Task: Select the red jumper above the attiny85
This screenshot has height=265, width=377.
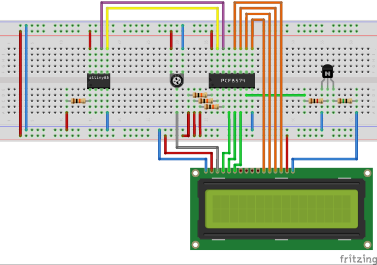Action: (x=90, y=40)
